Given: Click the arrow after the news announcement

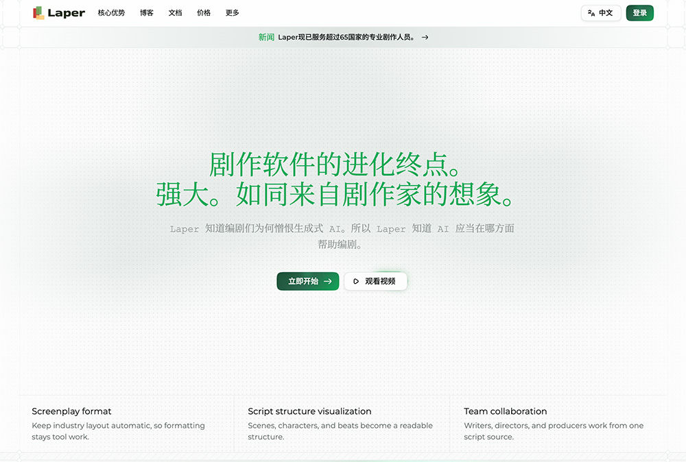Looking at the screenshot, I should pyautogui.click(x=425, y=38).
